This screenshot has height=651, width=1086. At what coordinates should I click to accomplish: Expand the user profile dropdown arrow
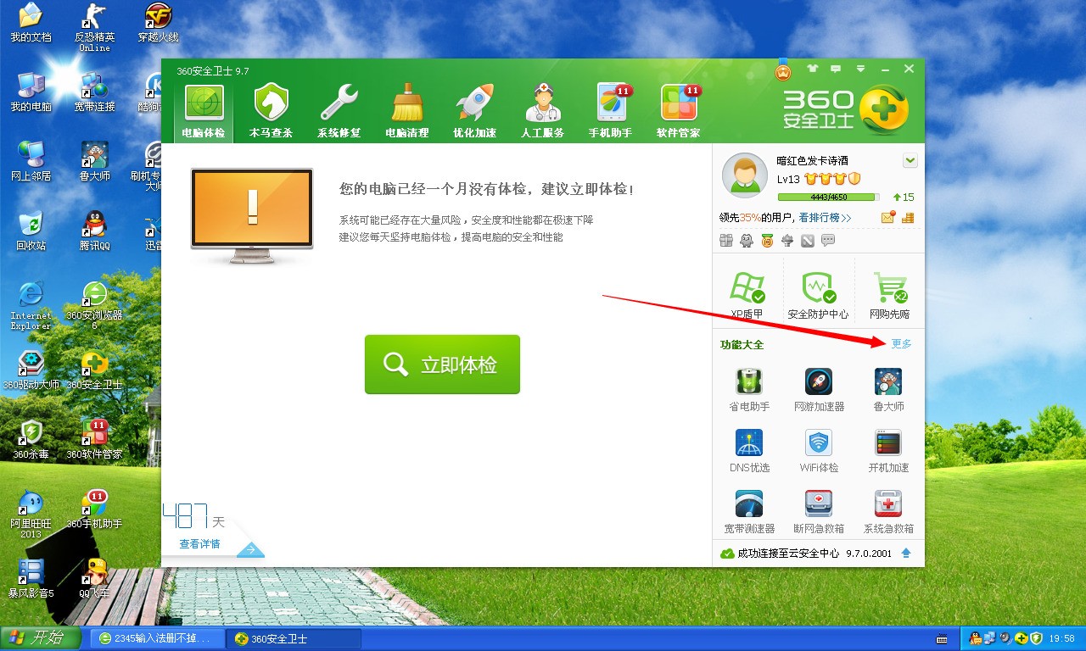click(910, 160)
